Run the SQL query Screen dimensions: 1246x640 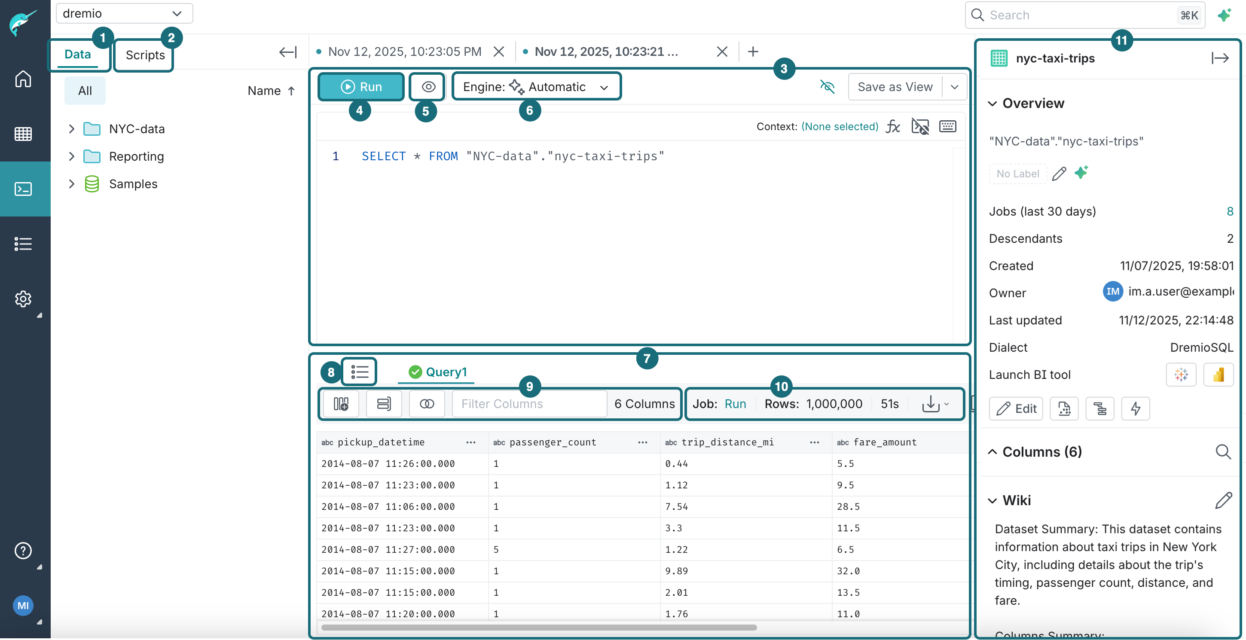pyautogui.click(x=360, y=86)
